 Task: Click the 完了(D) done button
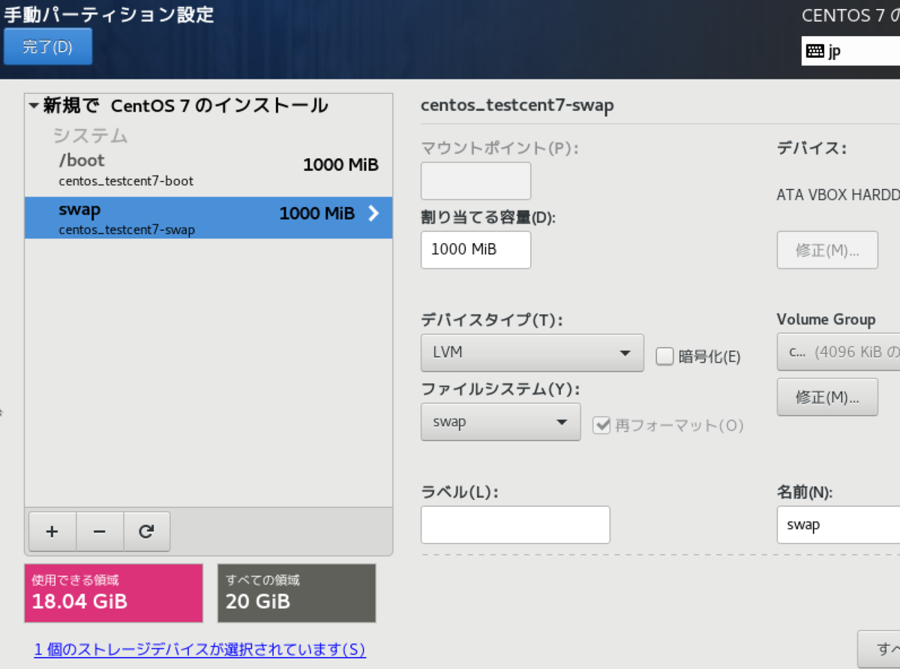click(48, 46)
